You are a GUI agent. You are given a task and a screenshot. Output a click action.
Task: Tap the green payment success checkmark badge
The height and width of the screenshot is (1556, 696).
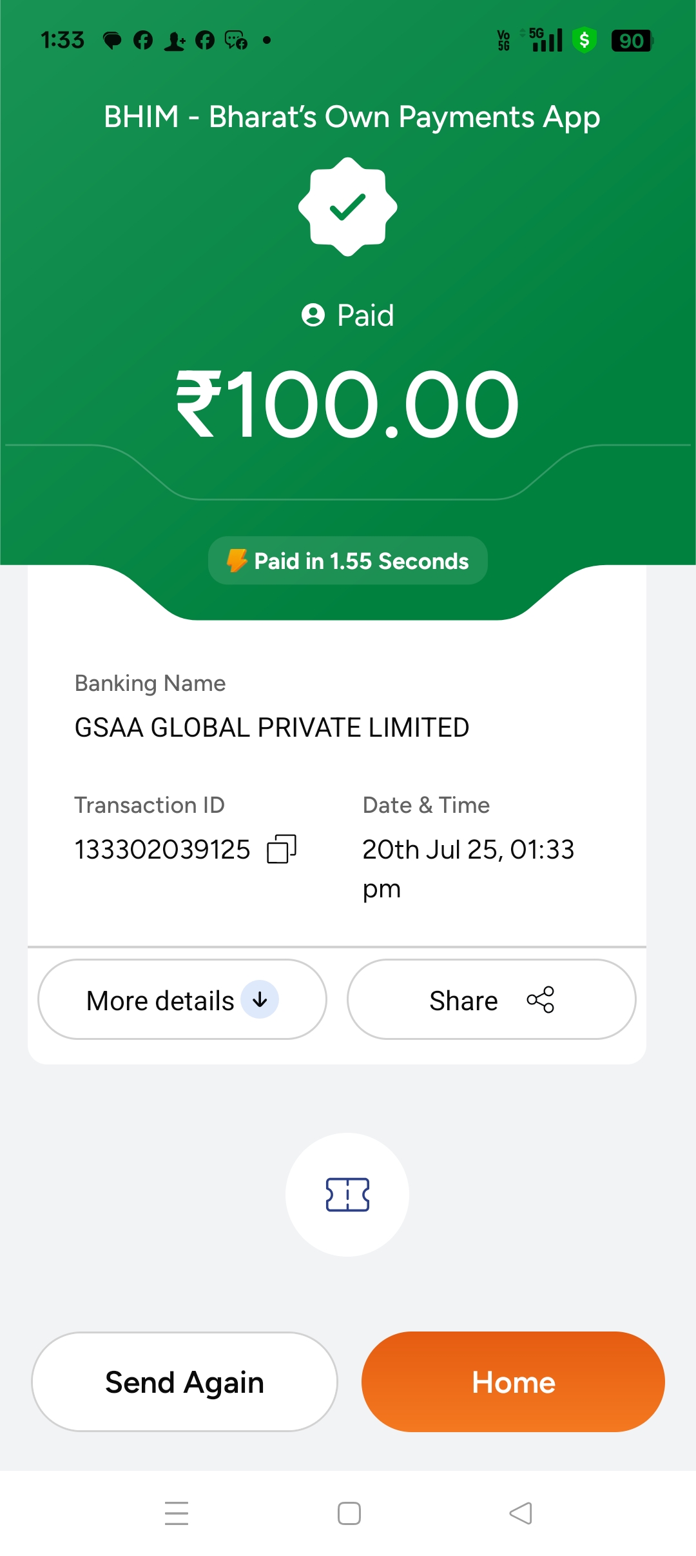[347, 207]
